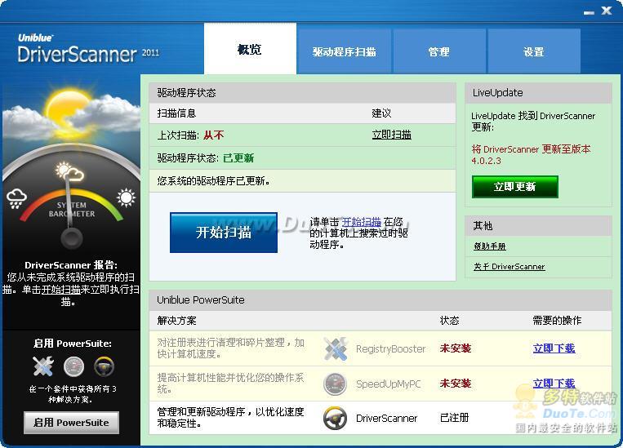The height and width of the screenshot is (448, 623).
Task: Click the 扫描信息 column header
Action: (x=177, y=113)
